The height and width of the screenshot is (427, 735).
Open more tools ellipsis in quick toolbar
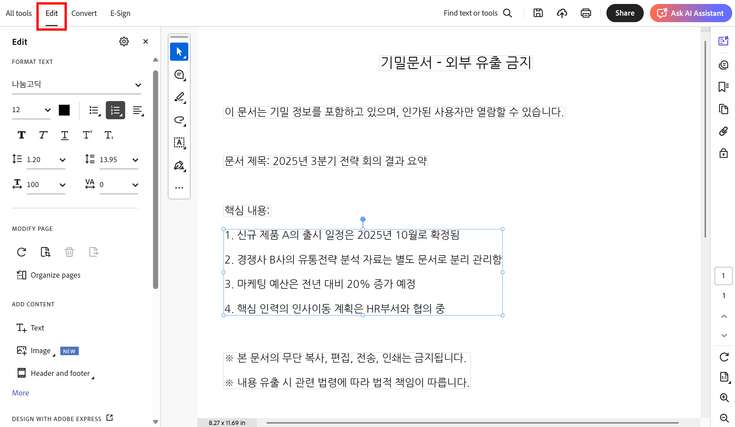pos(179,188)
